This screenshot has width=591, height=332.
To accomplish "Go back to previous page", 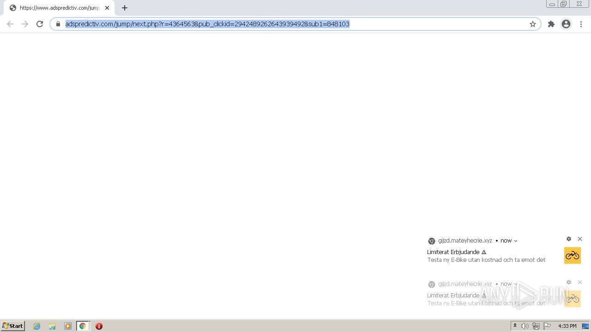I will [x=10, y=24].
